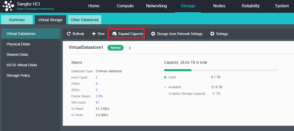294x131 pixels.
Task: Click the green Normal status badge
Action: pos(116,48)
